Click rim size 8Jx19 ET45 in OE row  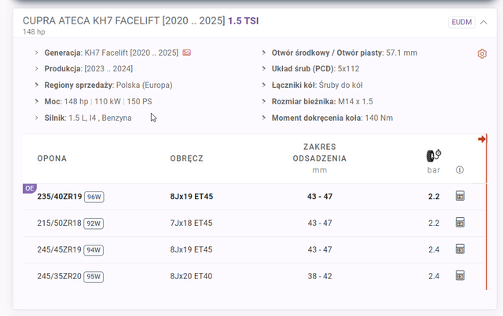click(192, 197)
